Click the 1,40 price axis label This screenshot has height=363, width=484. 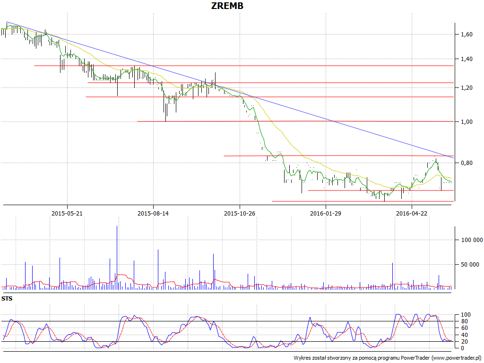[467, 59]
